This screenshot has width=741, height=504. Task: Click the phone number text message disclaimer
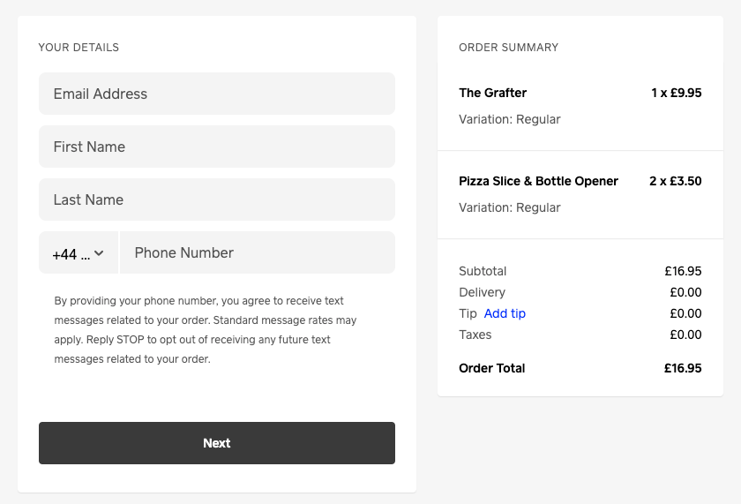[206, 330]
